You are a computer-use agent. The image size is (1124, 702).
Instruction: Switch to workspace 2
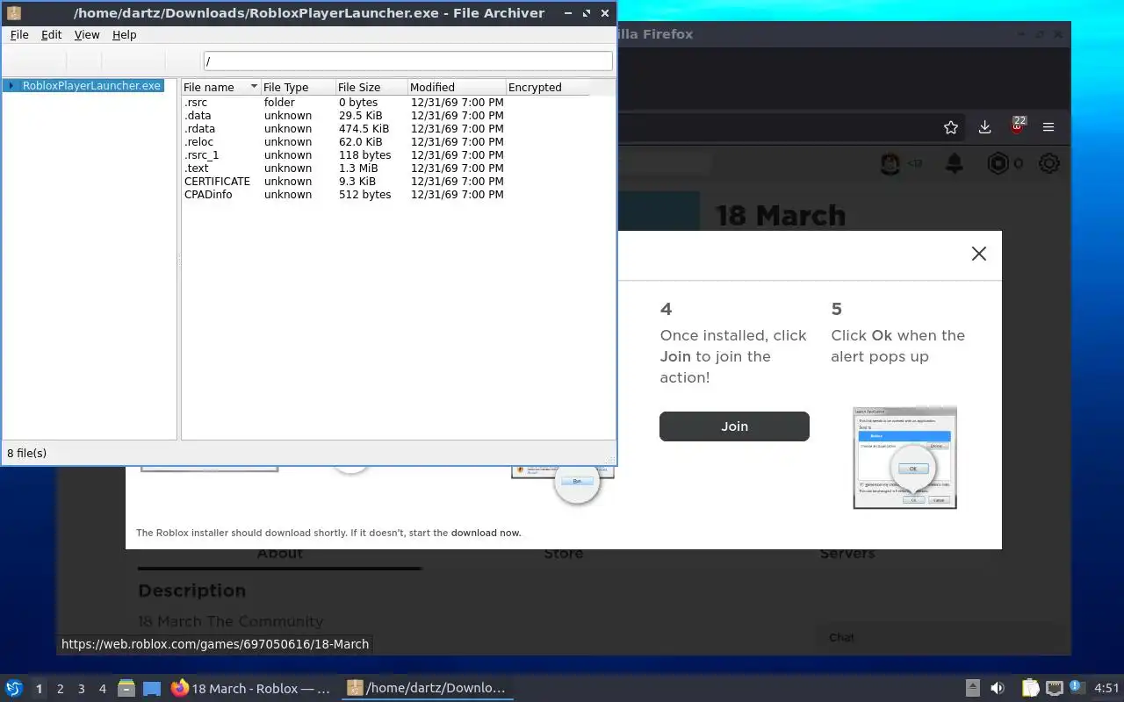point(60,689)
